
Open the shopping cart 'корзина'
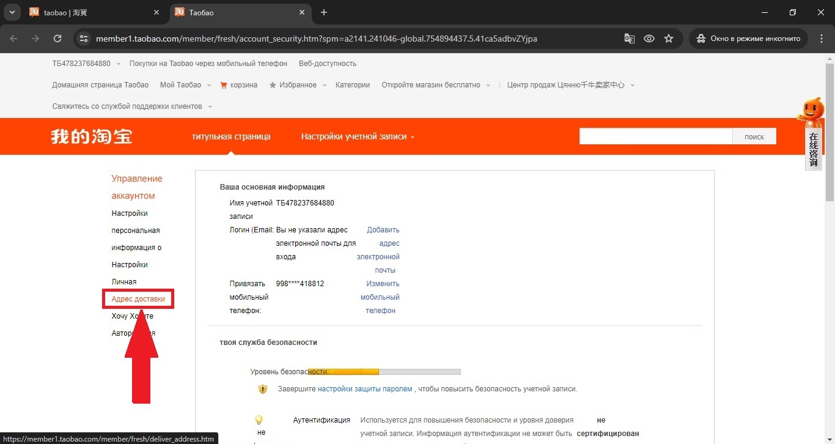pyautogui.click(x=238, y=85)
